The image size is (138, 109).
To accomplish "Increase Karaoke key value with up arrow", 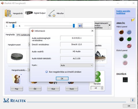I will (102, 87).
